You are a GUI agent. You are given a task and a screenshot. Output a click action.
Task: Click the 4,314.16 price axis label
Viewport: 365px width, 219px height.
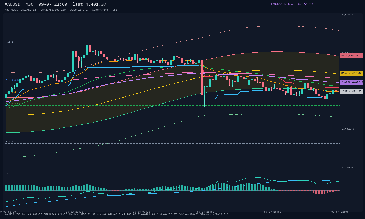coord(348,129)
